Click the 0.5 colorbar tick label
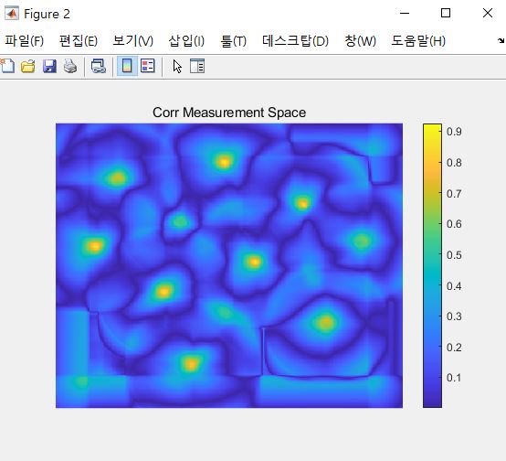Image resolution: width=506 pixels, height=461 pixels. (454, 255)
